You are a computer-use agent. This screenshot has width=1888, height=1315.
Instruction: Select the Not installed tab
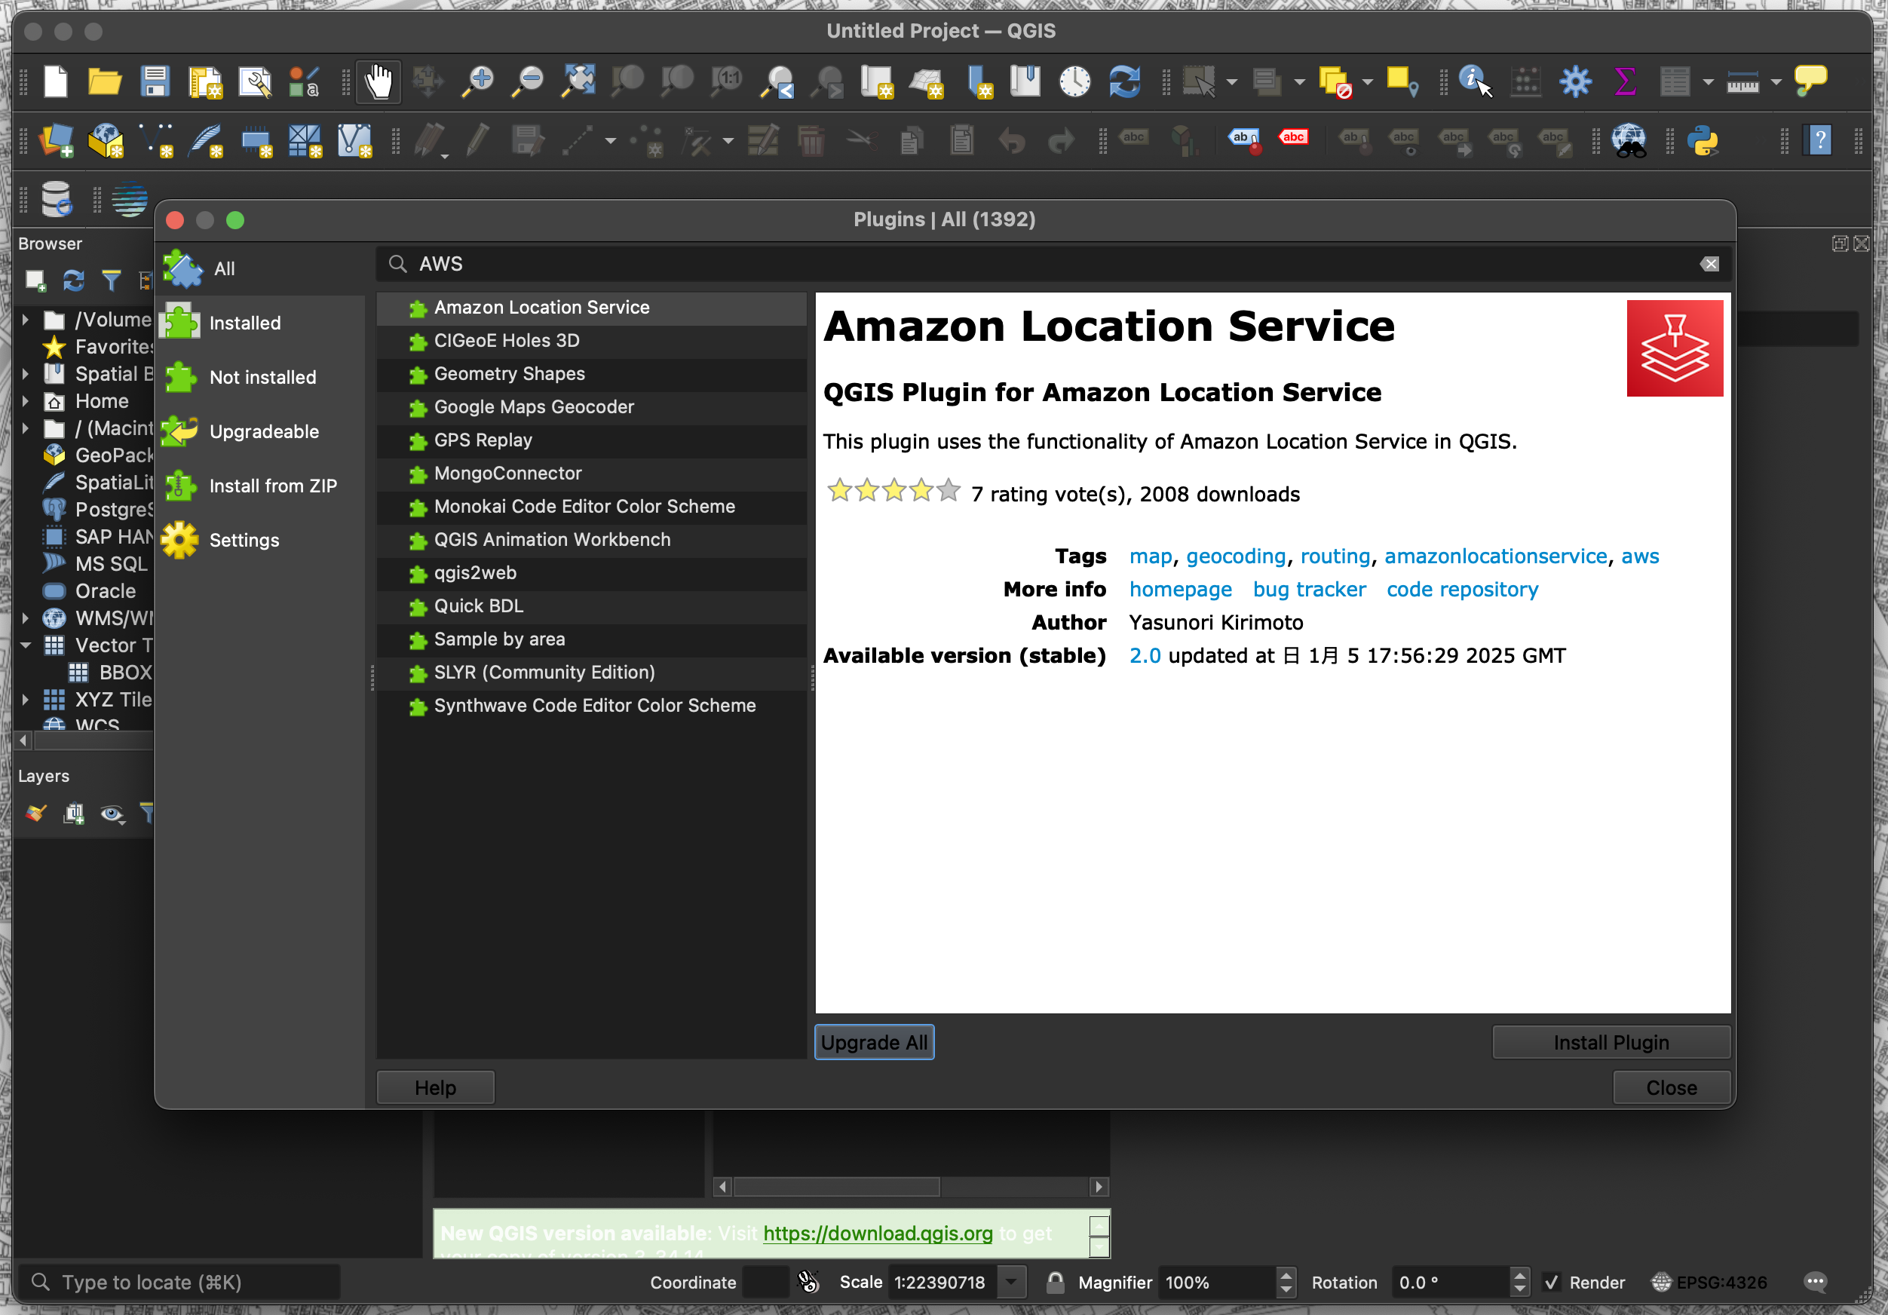tap(260, 377)
